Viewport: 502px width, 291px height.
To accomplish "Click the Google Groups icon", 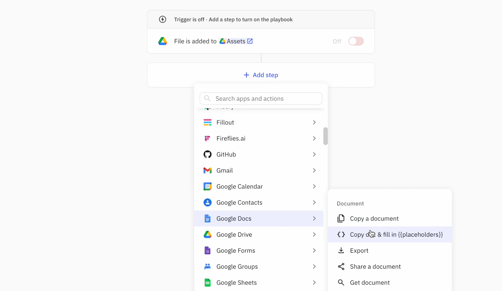I will (207, 266).
